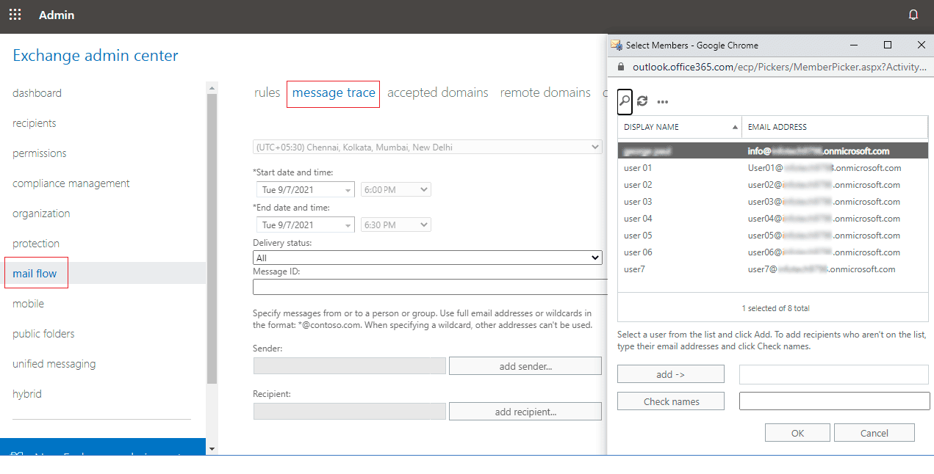Switch to the accepted domains tab
934x474 pixels.
click(437, 93)
